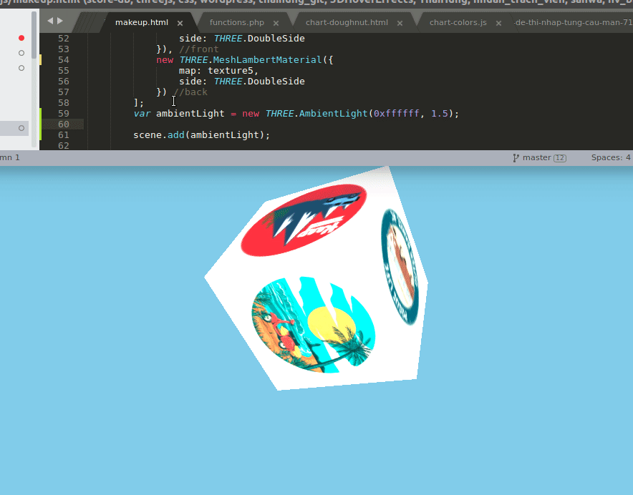Click the //back comment in the code
Viewport: 633px width, 495px height.
[x=190, y=92]
